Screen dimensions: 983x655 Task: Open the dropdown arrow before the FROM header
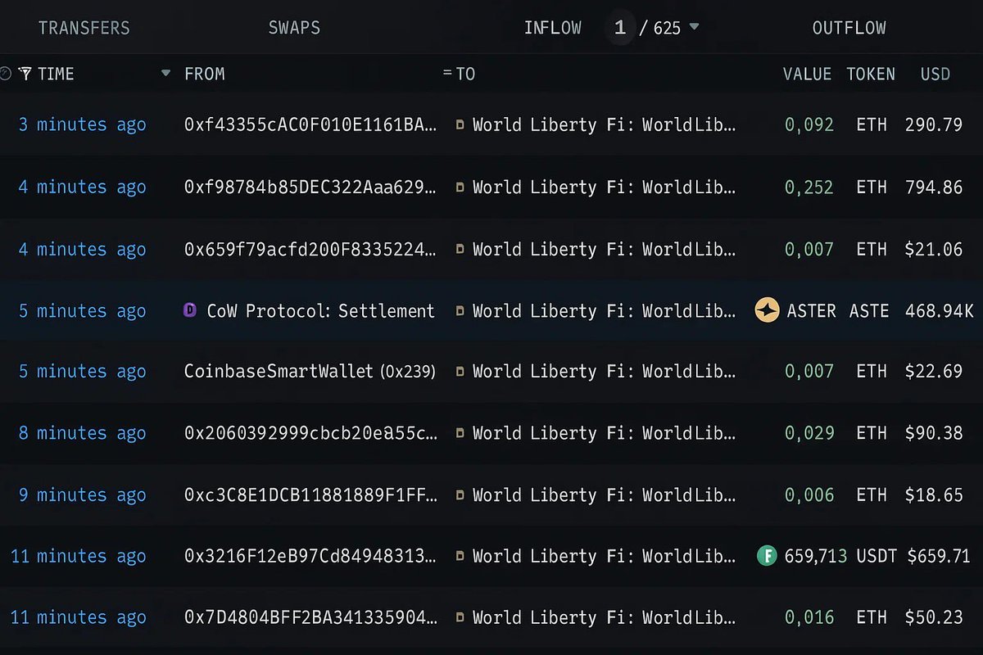[166, 73]
